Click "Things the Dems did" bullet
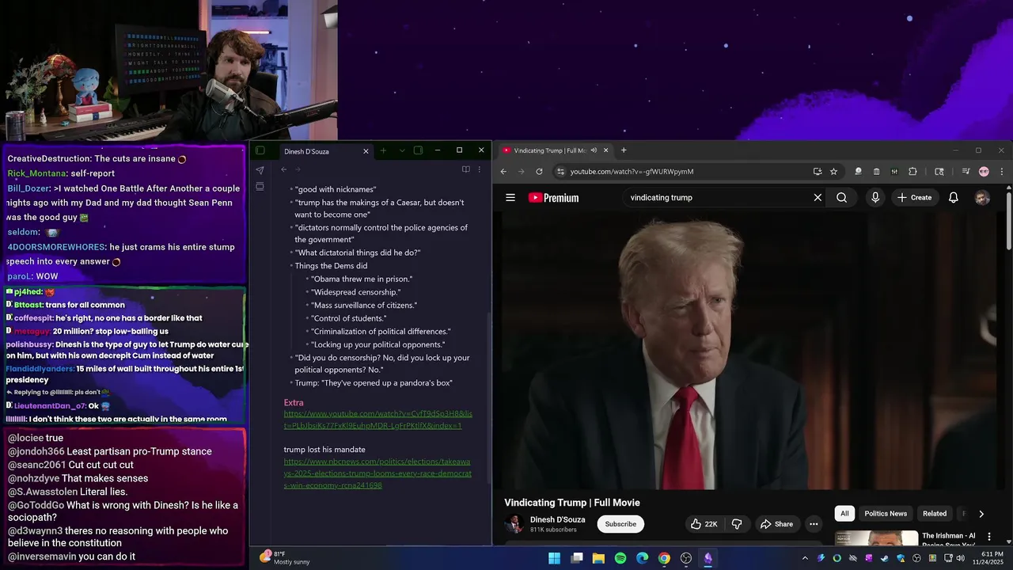The width and height of the screenshot is (1013, 570). [x=331, y=266]
